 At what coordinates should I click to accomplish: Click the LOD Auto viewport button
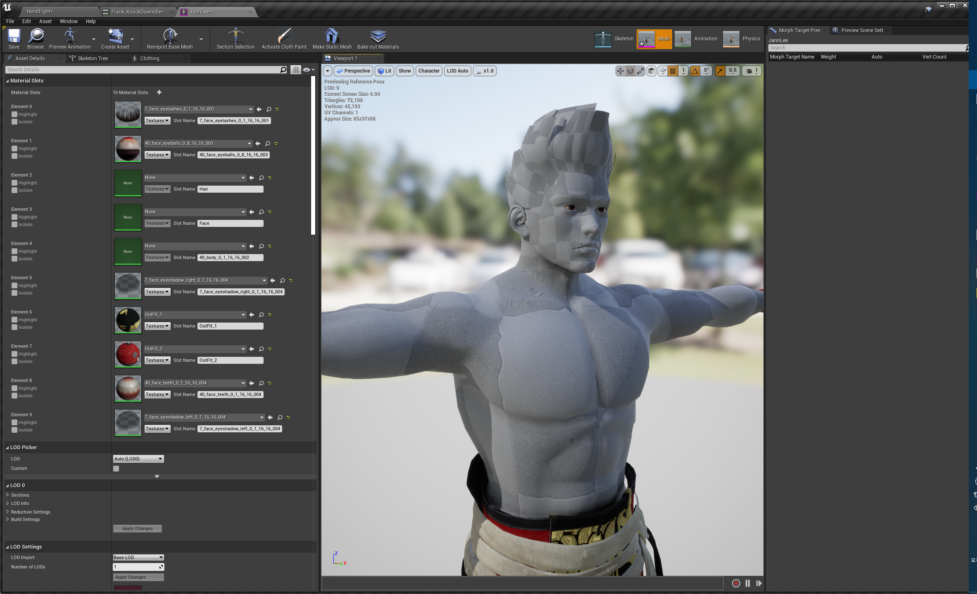click(457, 71)
